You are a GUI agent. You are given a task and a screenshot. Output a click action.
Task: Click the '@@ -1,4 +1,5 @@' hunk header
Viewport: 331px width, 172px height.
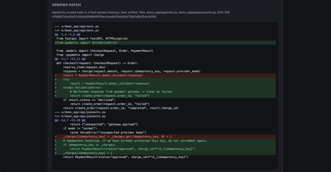(67, 34)
